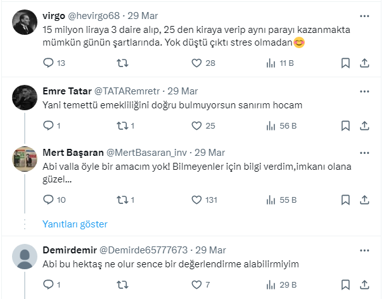Like virgo's tweet with 28 likes
Screen dimensions: 384x299
pos(196,63)
